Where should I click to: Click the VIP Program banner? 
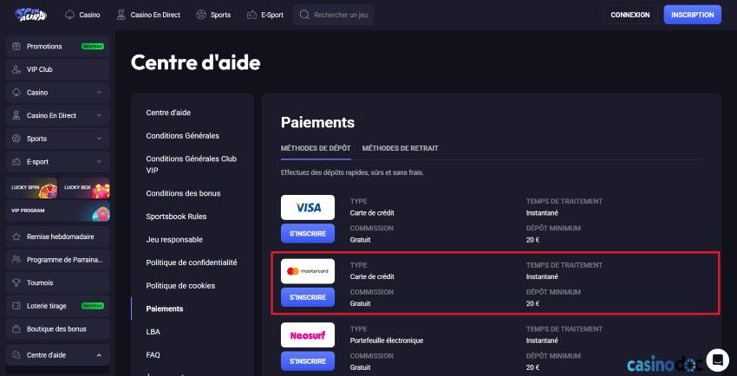click(x=58, y=211)
